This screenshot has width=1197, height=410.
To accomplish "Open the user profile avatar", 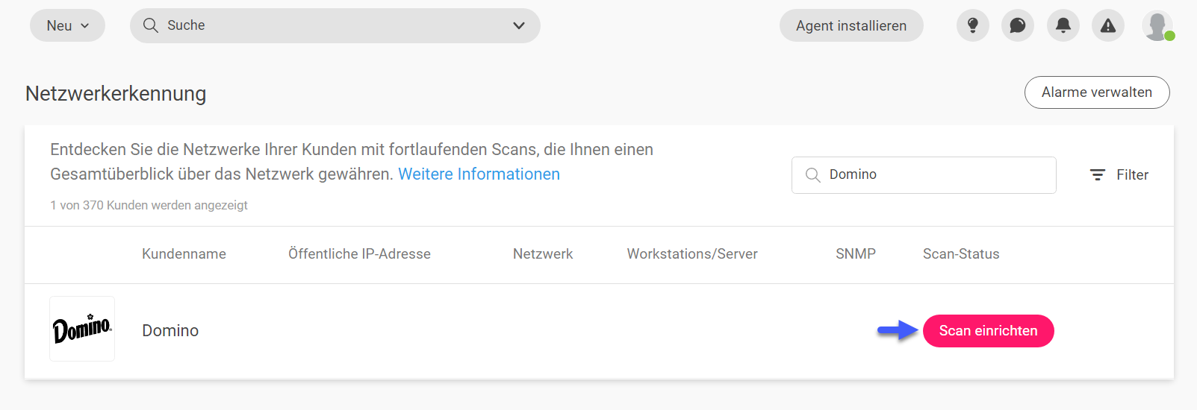I will coord(1157,26).
